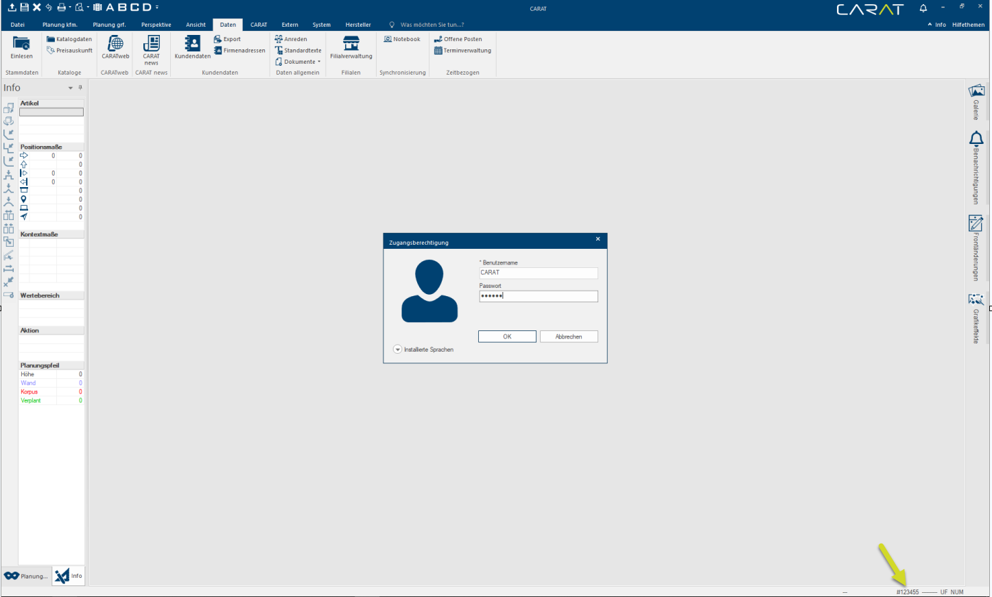This screenshot has height=597, width=992.
Task: Switch to the Perspektive ribbon tab
Action: tap(156, 25)
